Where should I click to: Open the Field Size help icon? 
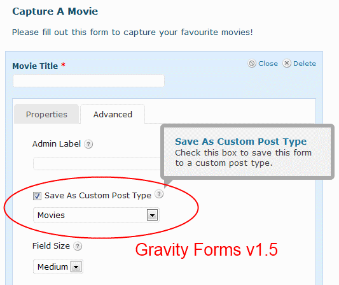(x=78, y=246)
